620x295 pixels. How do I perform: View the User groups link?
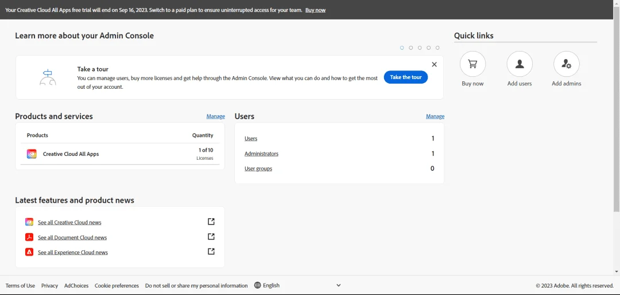pos(258,169)
